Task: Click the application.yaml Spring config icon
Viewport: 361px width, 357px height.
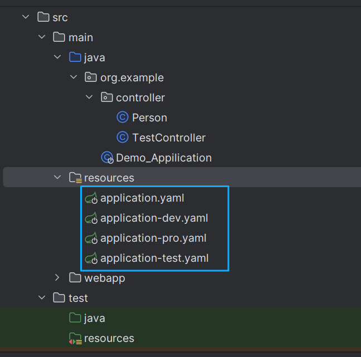Action: [91, 198]
